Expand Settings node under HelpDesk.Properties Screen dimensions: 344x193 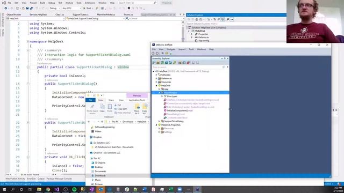pos(159,132)
